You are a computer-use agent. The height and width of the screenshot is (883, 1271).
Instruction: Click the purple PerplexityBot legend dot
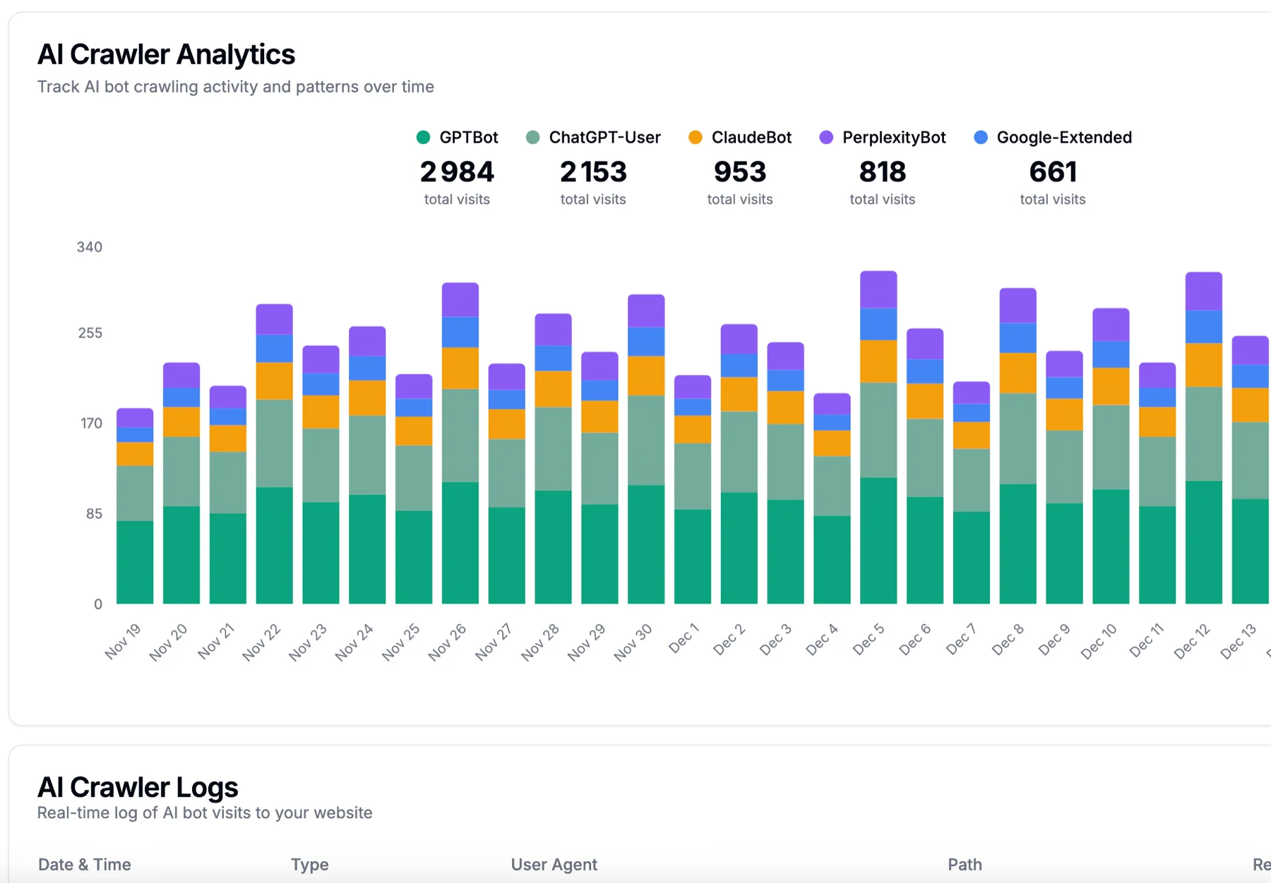pyautogui.click(x=826, y=138)
